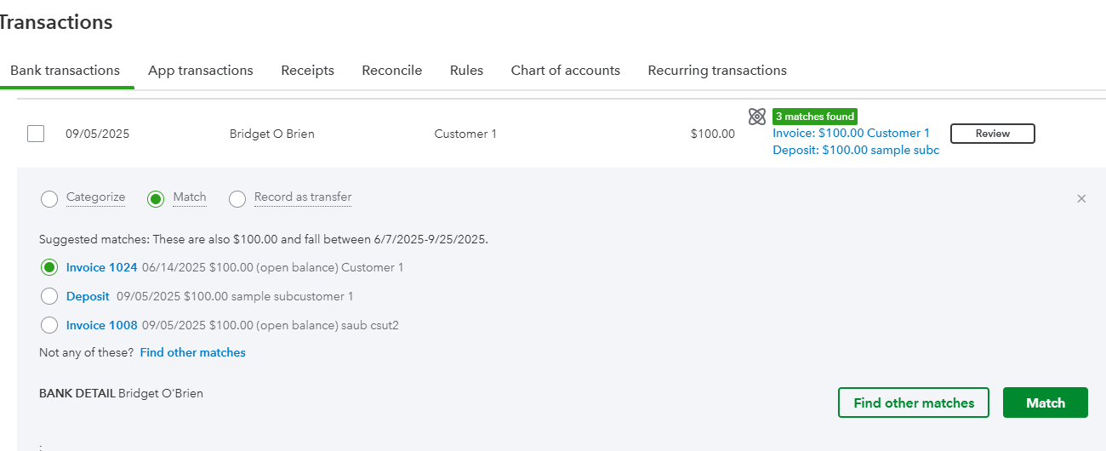The image size is (1106, 451).
Task: Close the expanded transaction panel
Action: (x=1081, y=198)
